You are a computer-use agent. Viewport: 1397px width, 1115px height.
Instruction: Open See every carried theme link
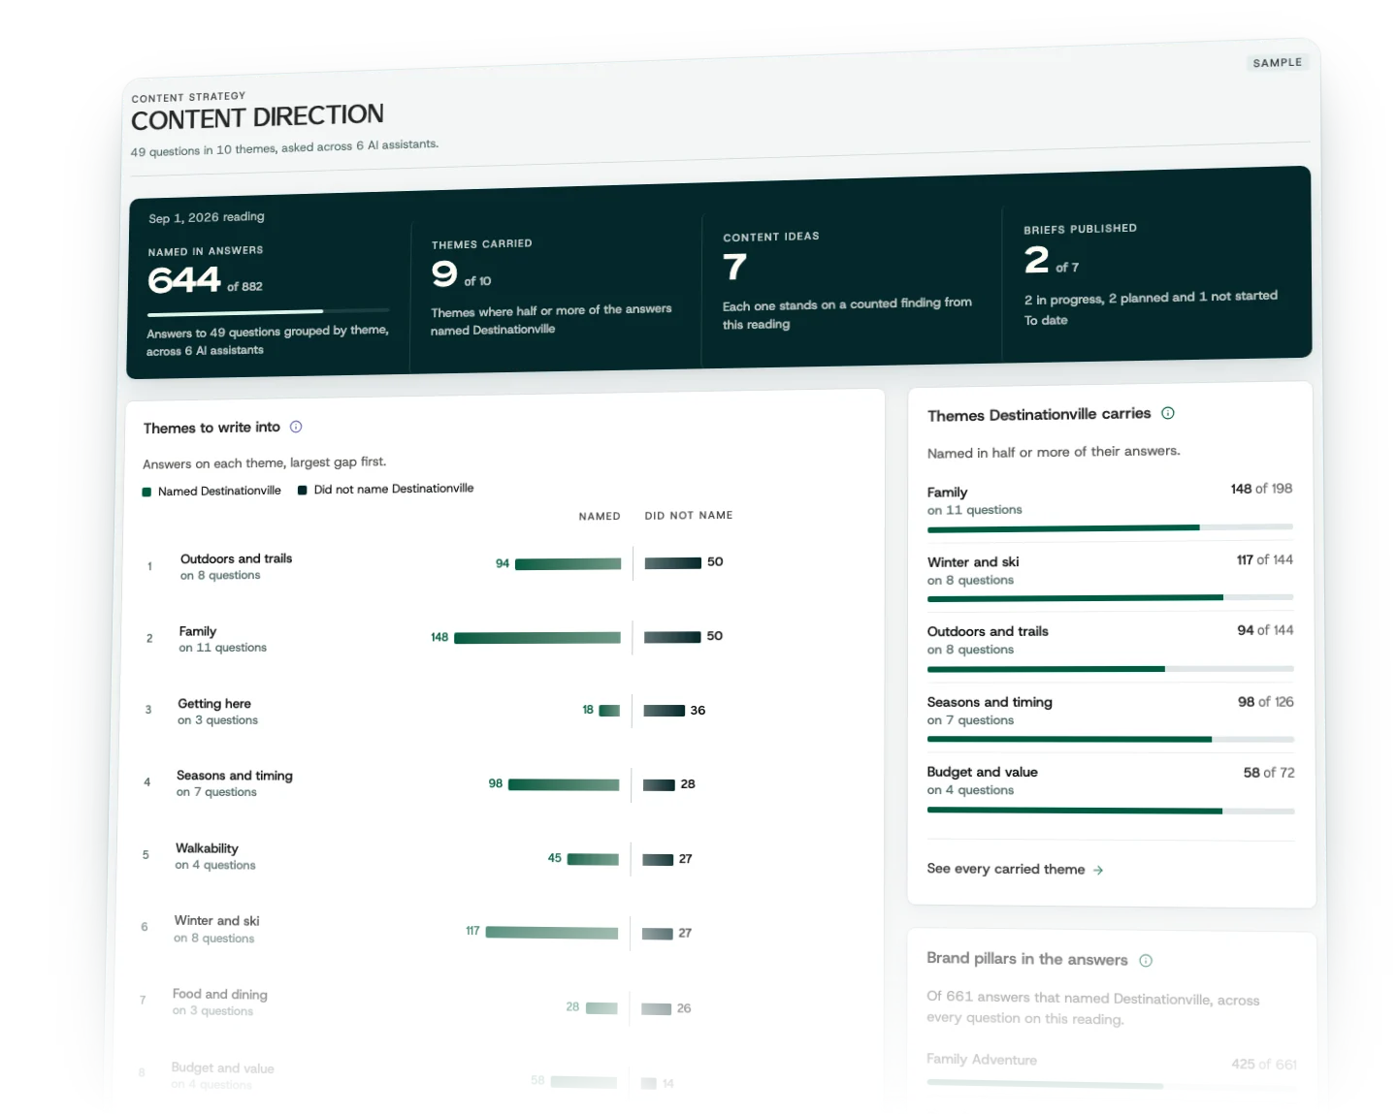tap(1015, 869)
